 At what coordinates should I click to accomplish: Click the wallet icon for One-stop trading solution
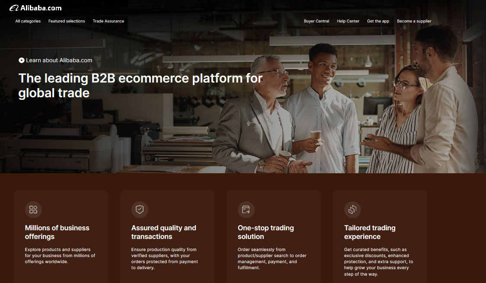[x=246, y=210]
